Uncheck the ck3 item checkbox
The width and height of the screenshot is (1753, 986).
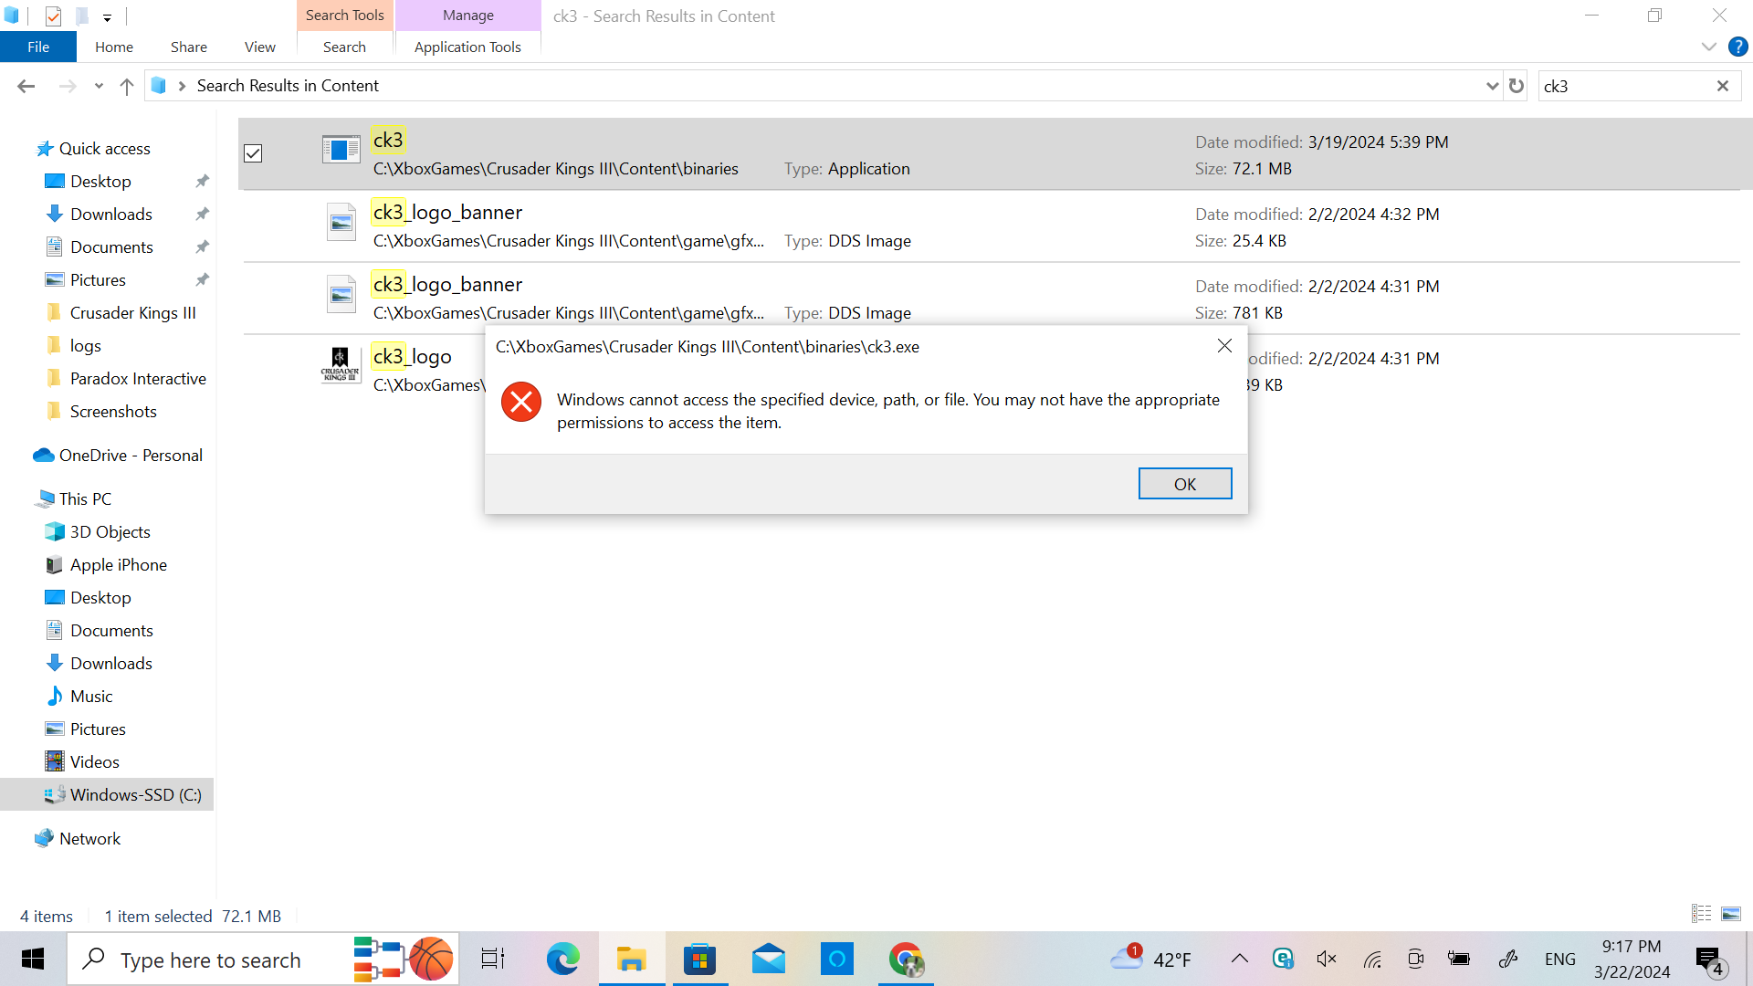coord(253,153)
